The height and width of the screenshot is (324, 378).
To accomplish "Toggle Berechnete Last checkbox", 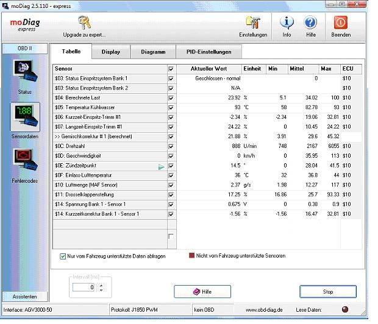I will pos(171,98).
